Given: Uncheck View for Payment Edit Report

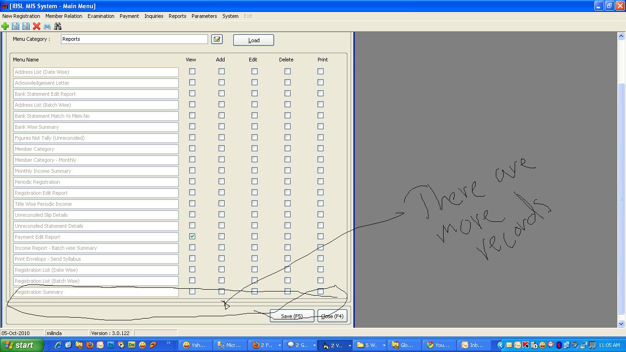Looking at the screenshot, I should tap(192, 236).
